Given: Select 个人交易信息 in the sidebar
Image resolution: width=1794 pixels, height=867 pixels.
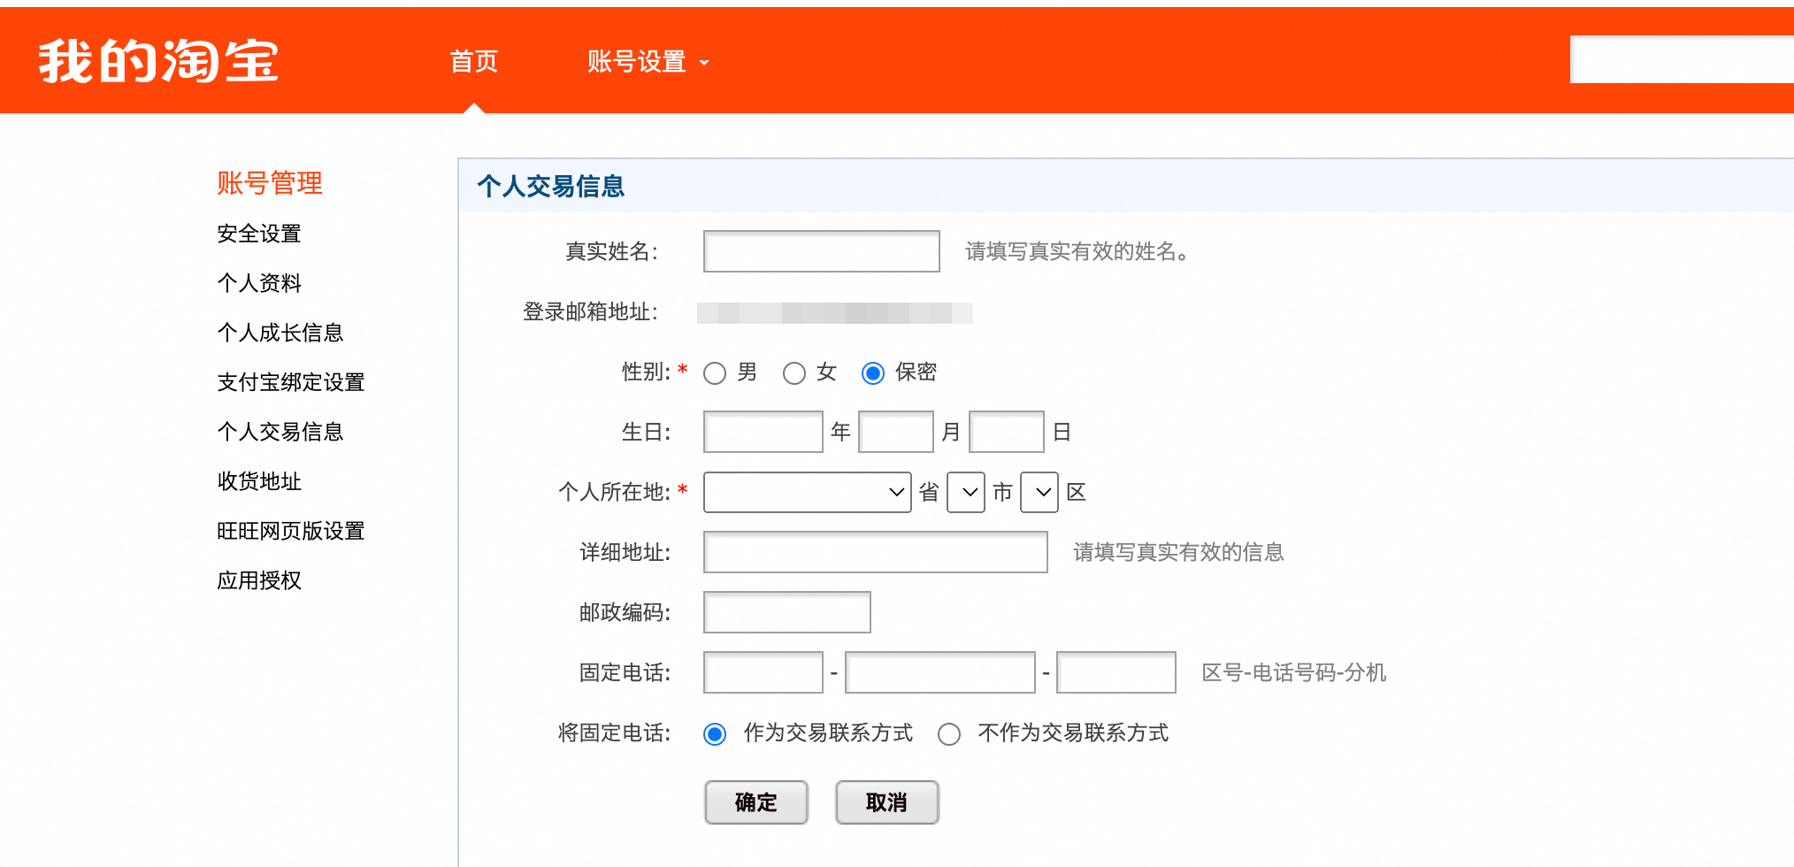Looking at the screenshot, I should [280, 432].
